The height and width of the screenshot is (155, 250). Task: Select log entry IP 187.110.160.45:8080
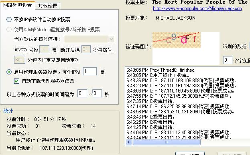coord(180,91)
